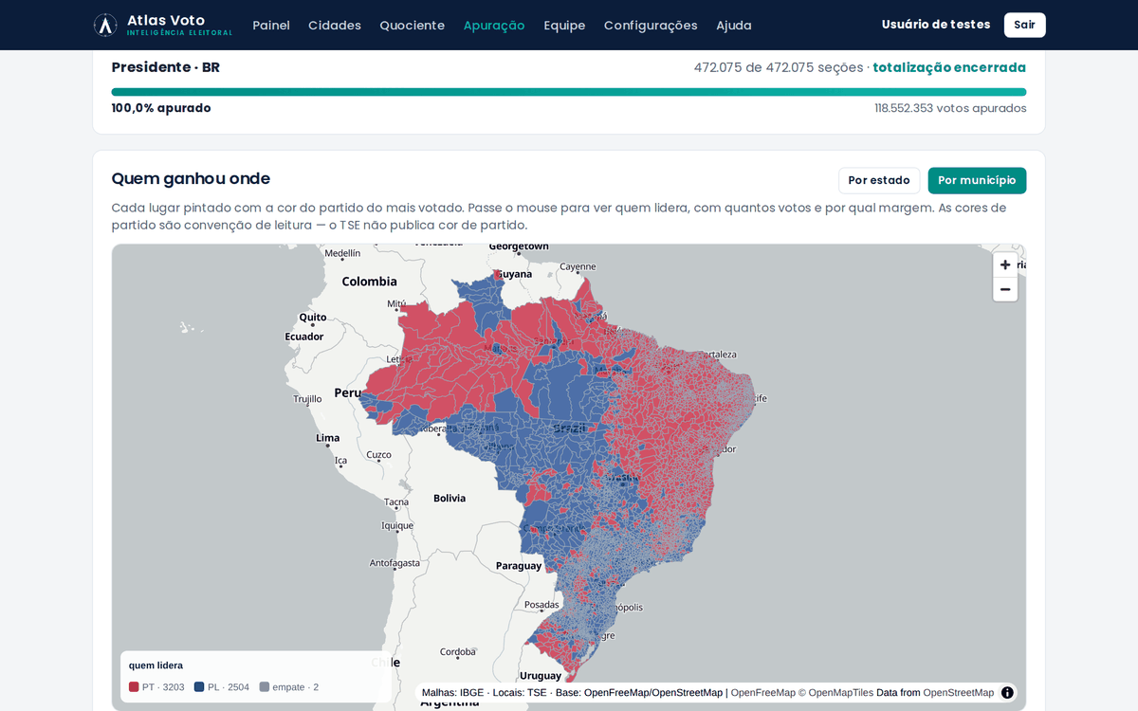1138x711 pixels.
Task: Click the 'Presidente · BR' title
Action: [166, 67]
